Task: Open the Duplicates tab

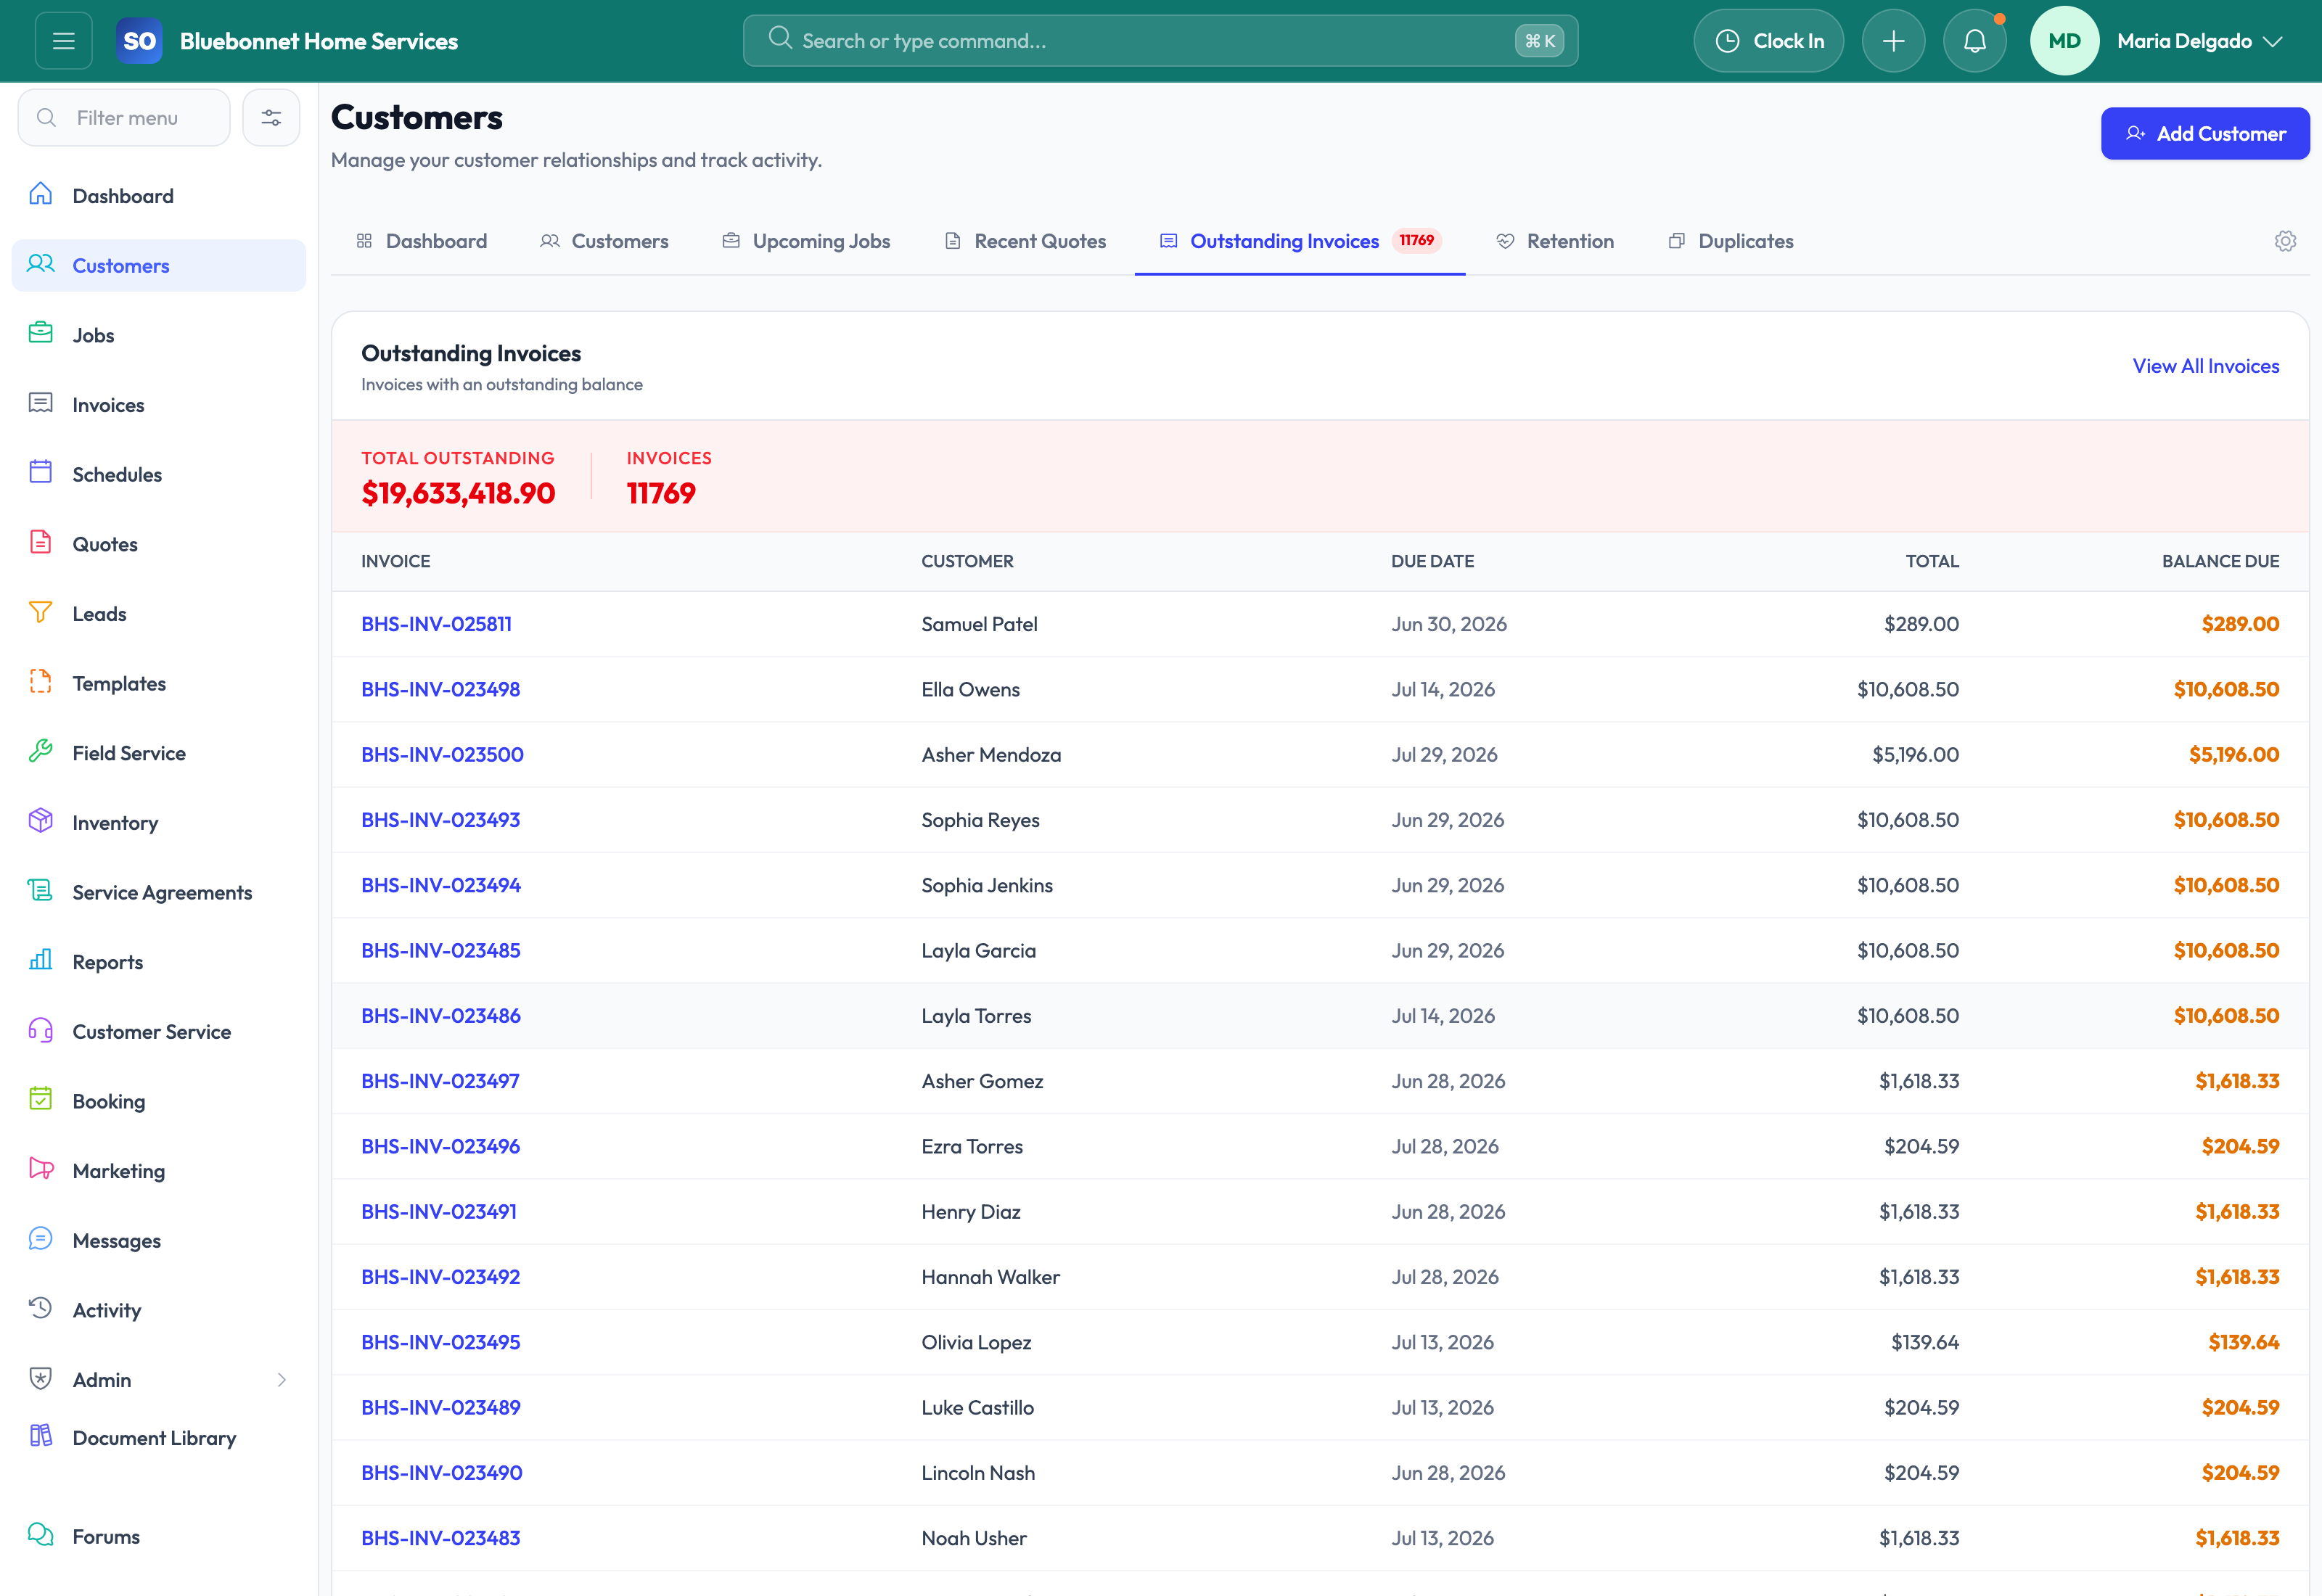Action: point(1731,241)
